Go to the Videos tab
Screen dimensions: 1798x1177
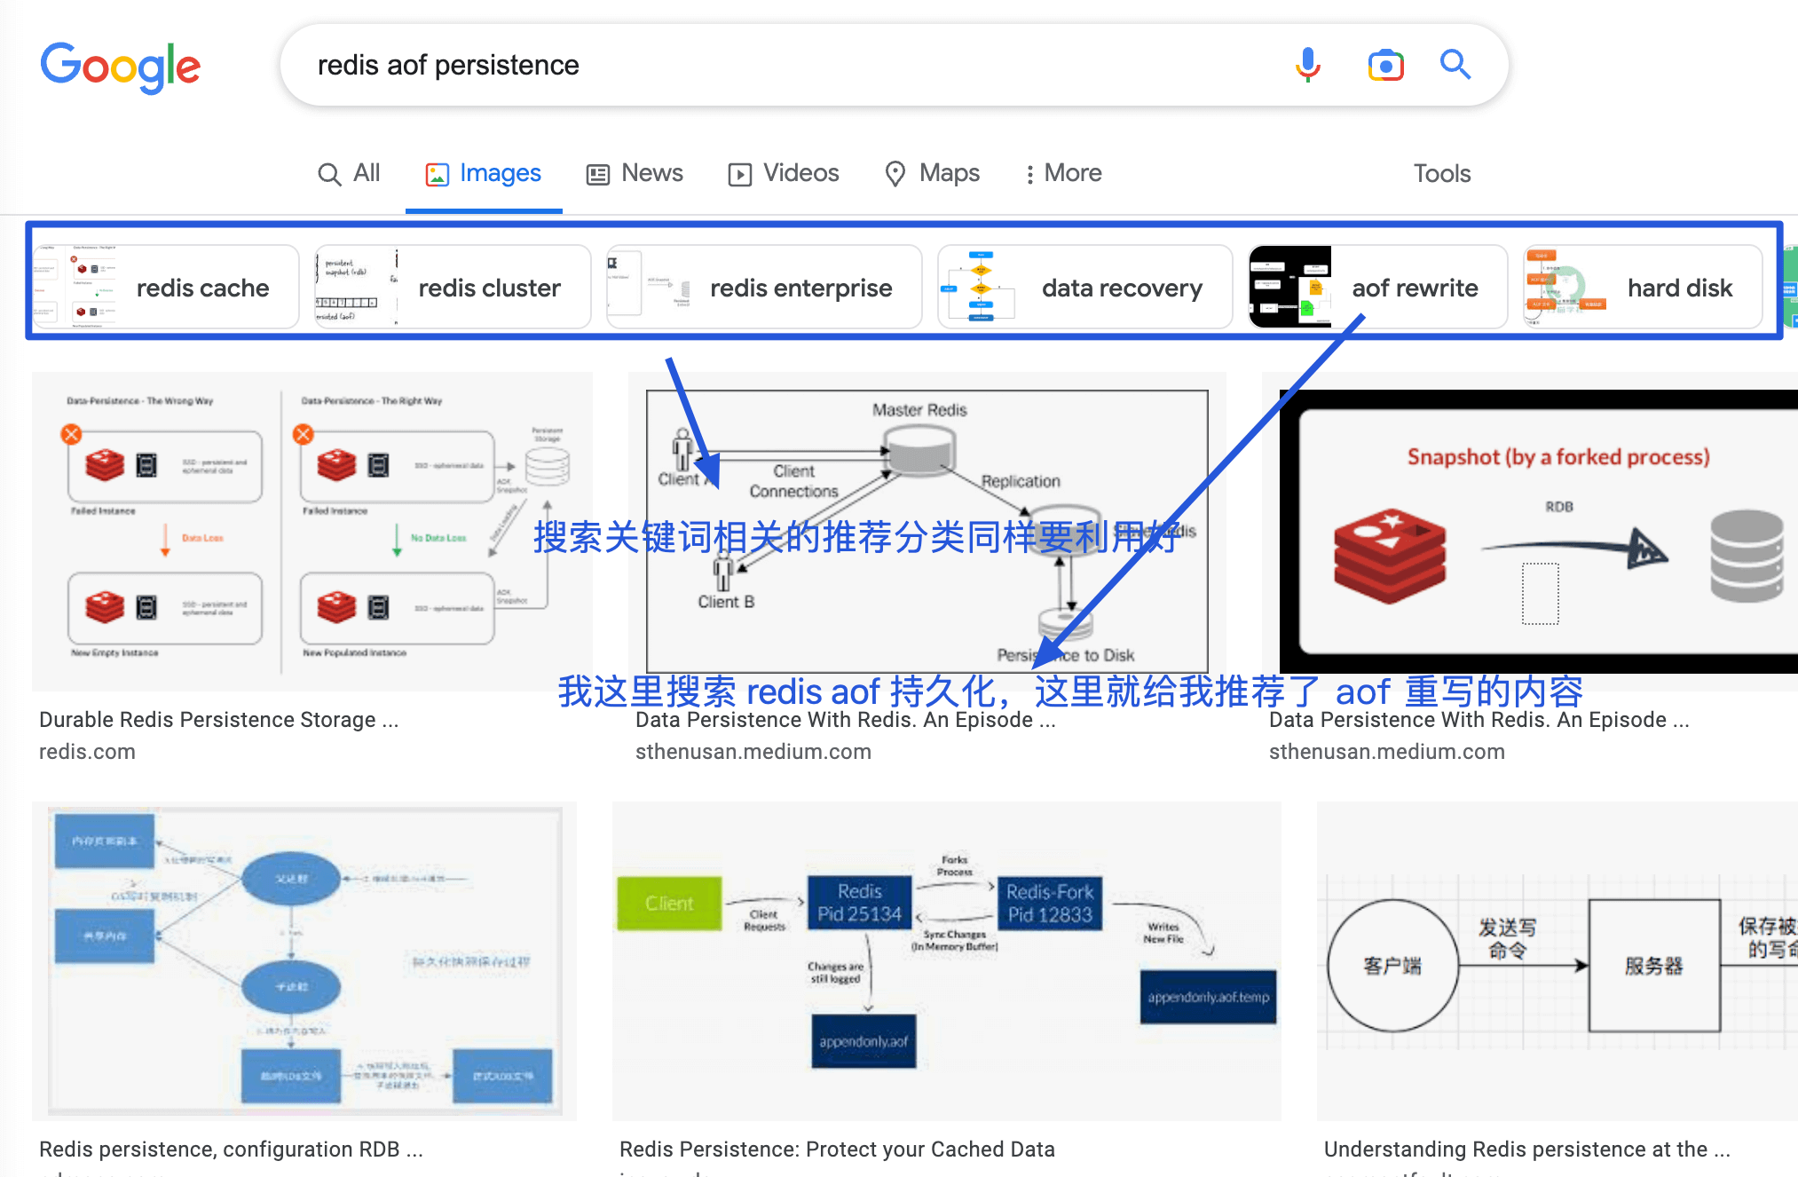pyautogui.click(x=784, y=173)
